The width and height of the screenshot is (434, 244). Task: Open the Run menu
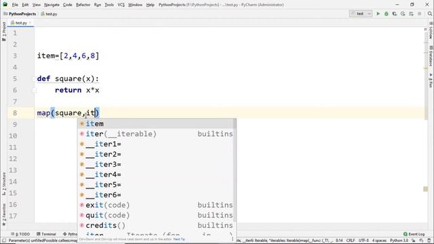(98, 5)
